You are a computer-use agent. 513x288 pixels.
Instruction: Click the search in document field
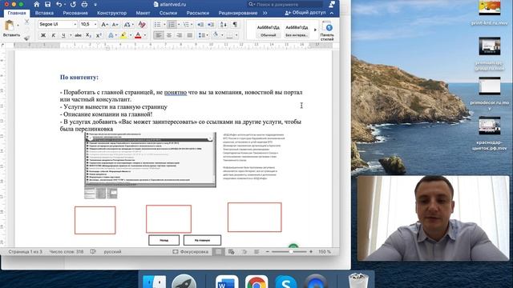click(x=285, y=4)
